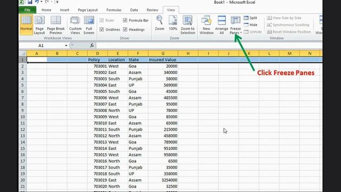Click the Undo icon

click(37, 2)
